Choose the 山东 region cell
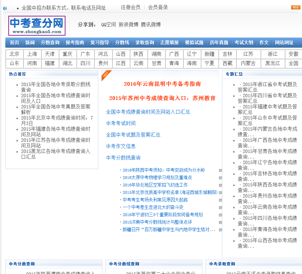The width and height of the screenshot is (302, 274). (x=15, y=63)
